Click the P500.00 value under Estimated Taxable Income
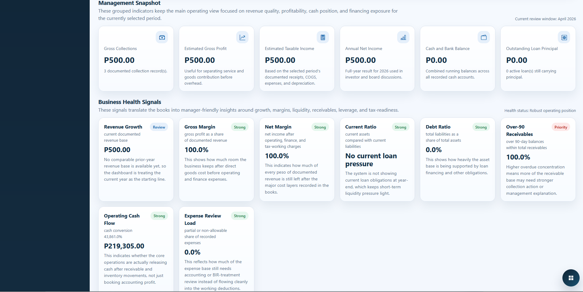583x292 pixels. [280, 60]
